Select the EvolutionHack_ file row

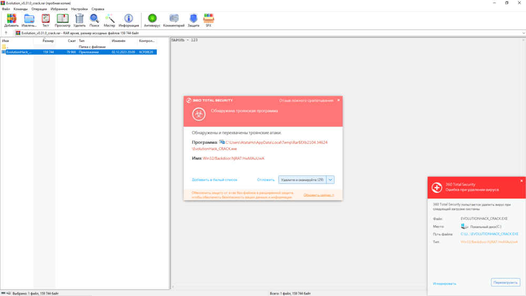coord(79,52)
